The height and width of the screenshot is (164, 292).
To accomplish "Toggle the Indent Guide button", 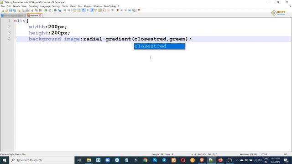I will 92,10.
